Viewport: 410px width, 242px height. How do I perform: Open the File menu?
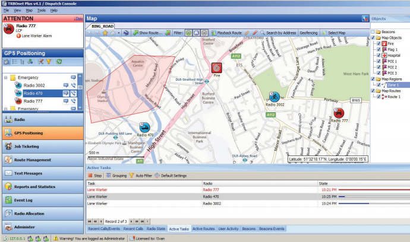pyautogui.click(x=7, y=11)
